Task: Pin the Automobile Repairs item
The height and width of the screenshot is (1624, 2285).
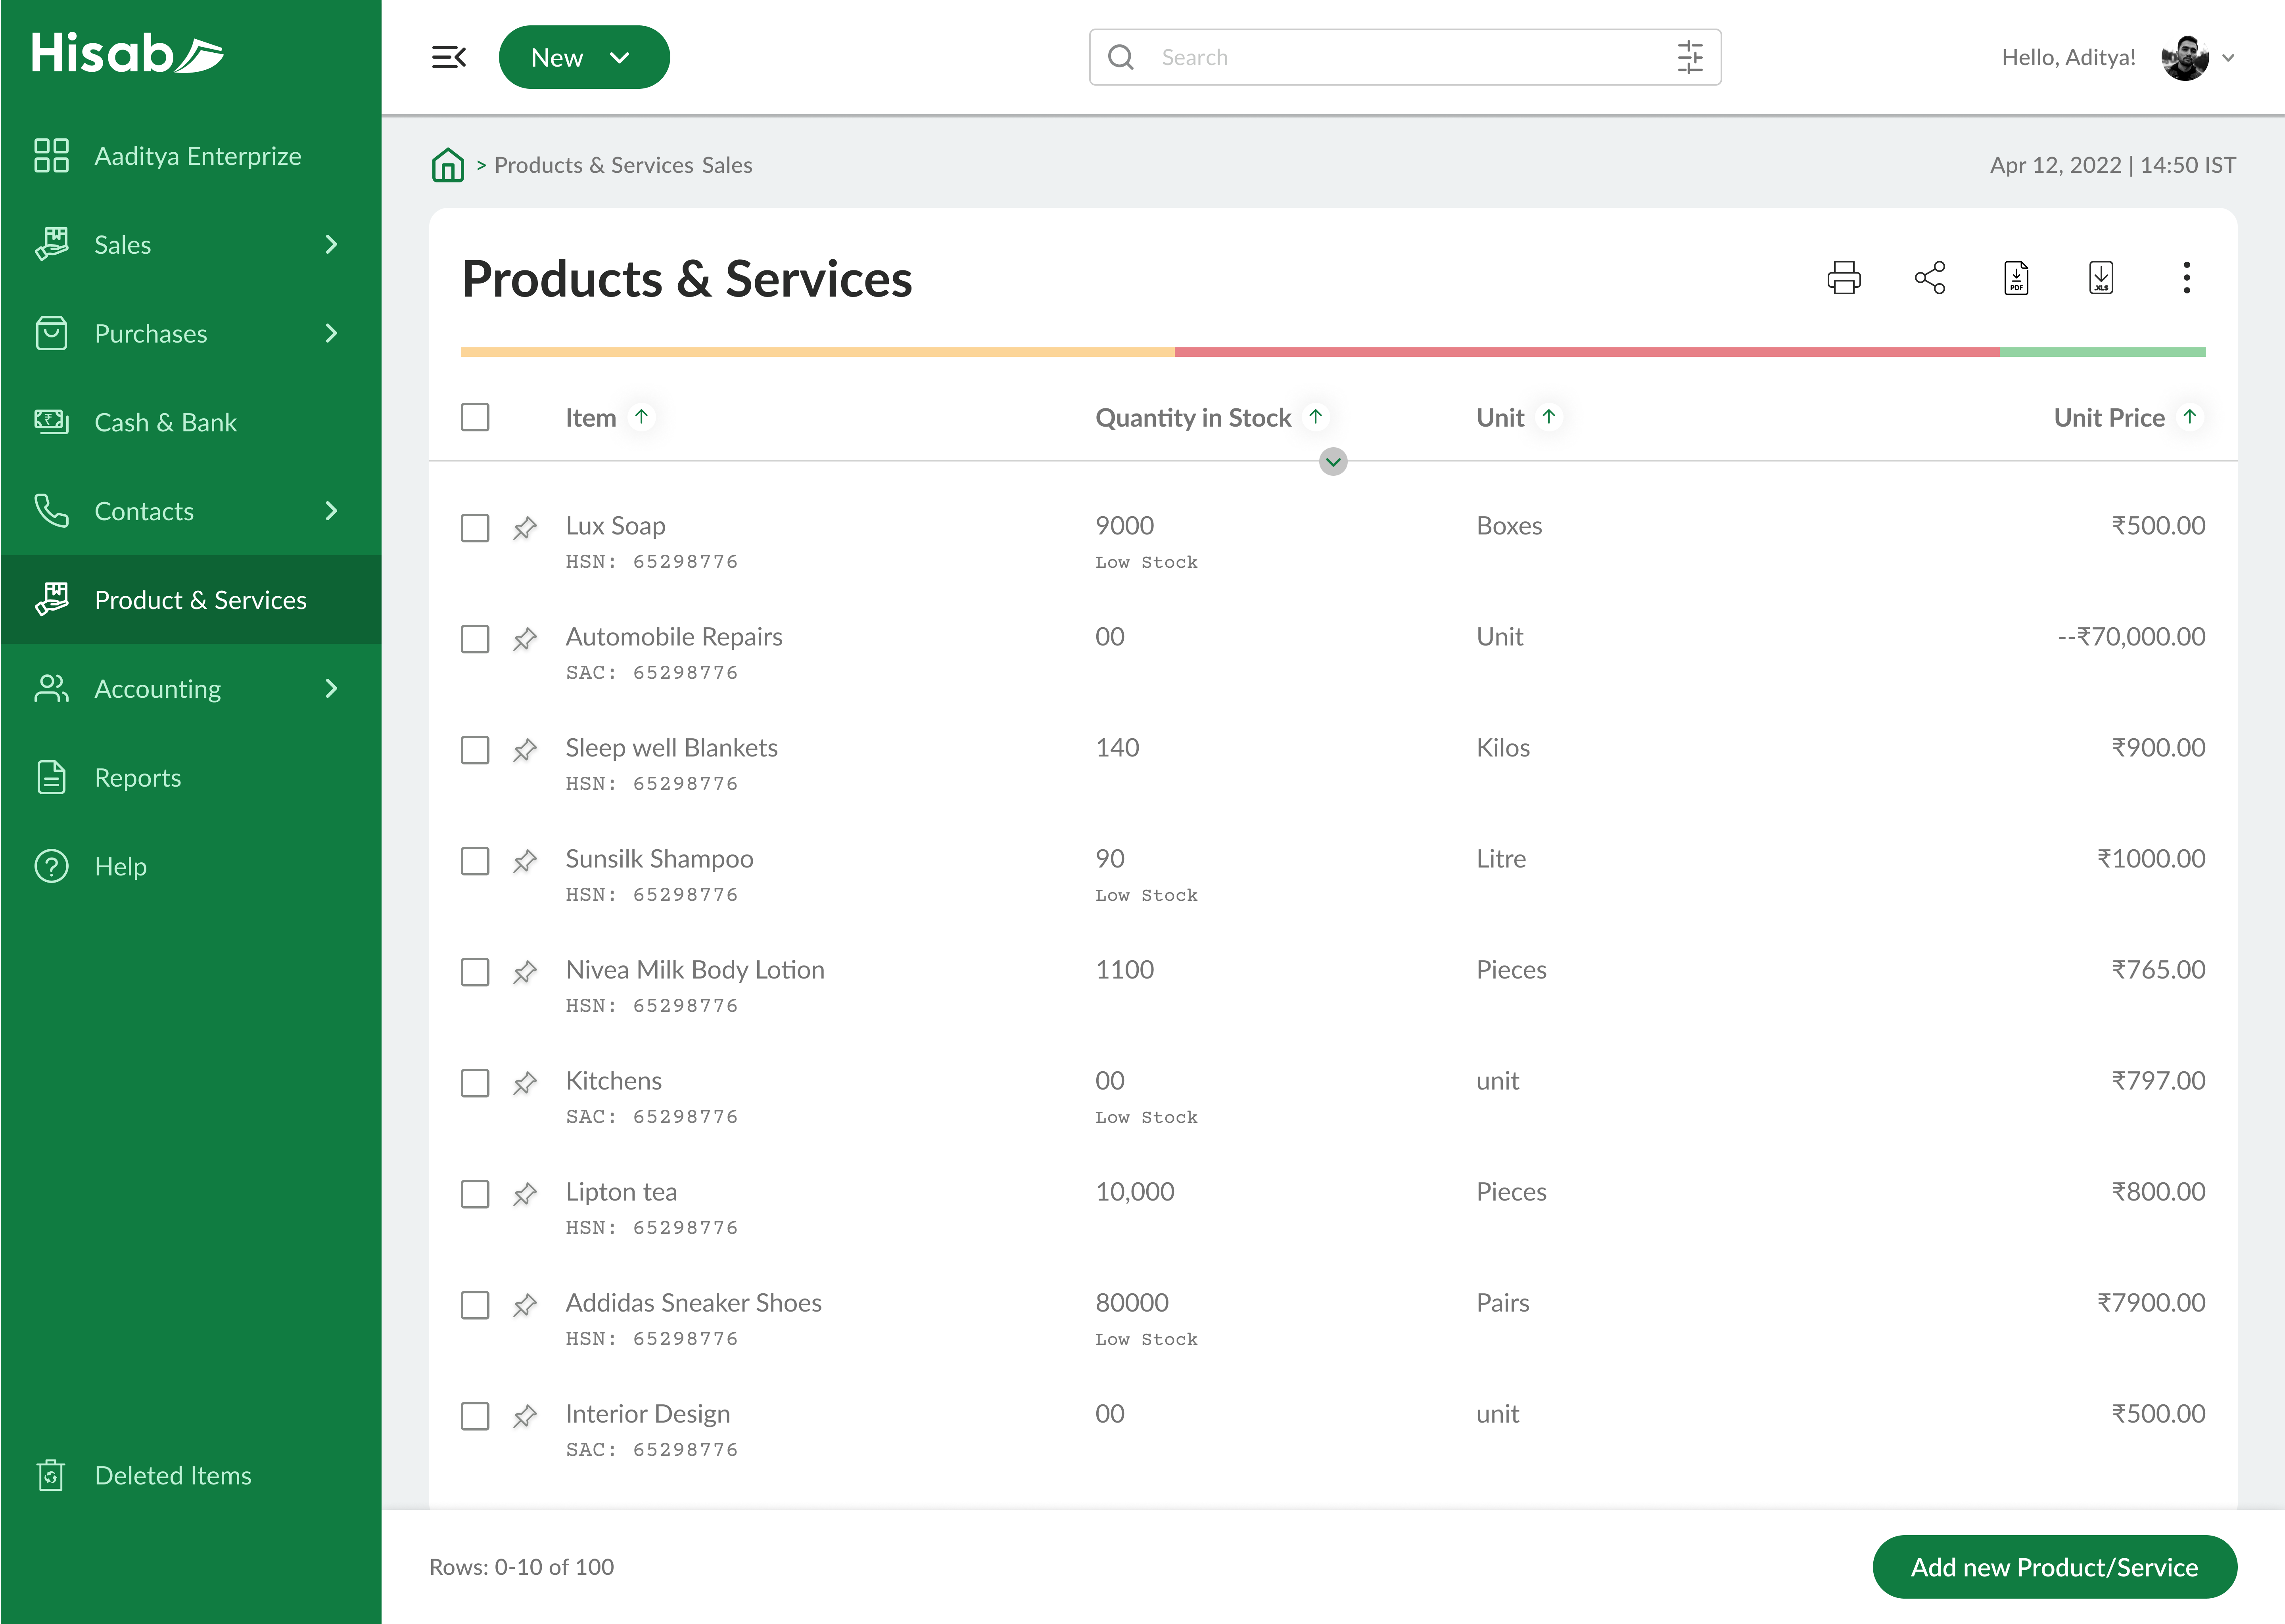Action: [525, 639]
